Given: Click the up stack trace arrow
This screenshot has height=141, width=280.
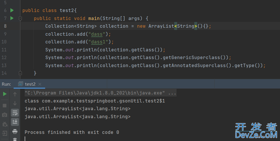Looking at the screenshot, I should (15, 94).
